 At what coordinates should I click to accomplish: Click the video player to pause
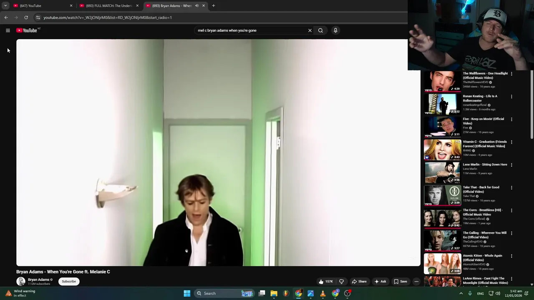[x=218, y=152]
